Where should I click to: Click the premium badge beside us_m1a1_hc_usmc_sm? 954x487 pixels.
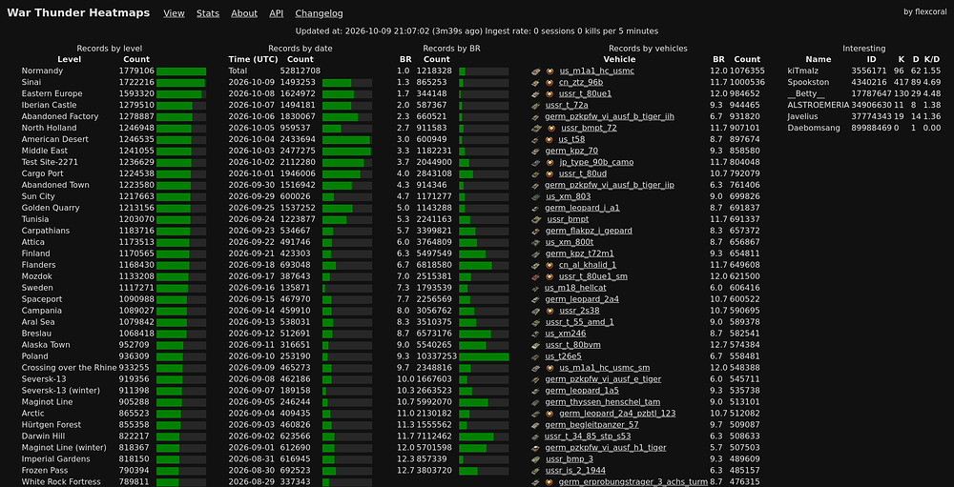[x=550, y=368]
